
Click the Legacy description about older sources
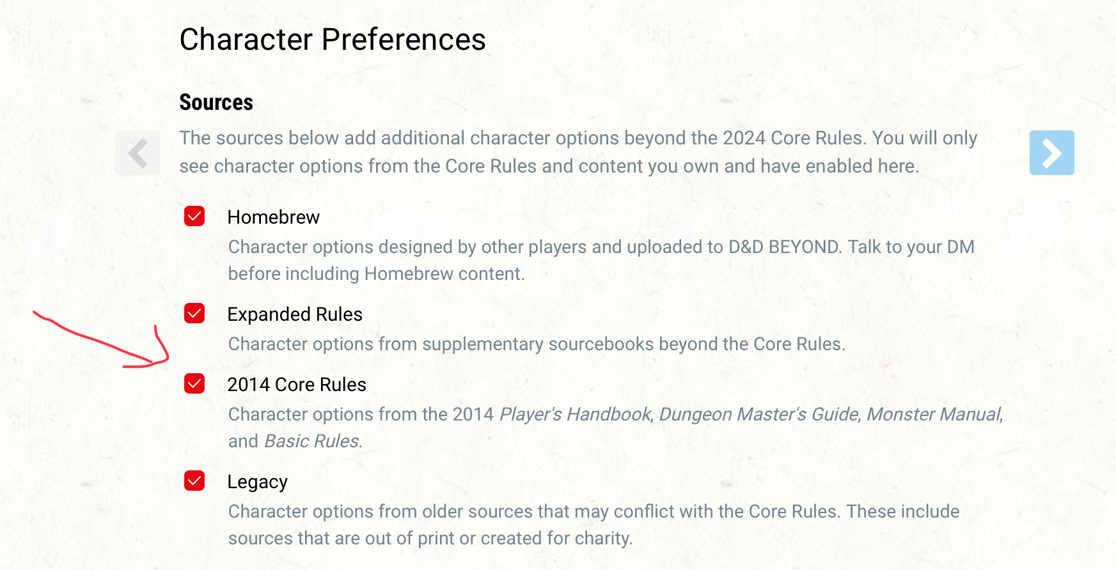click(x=593, y=525)
